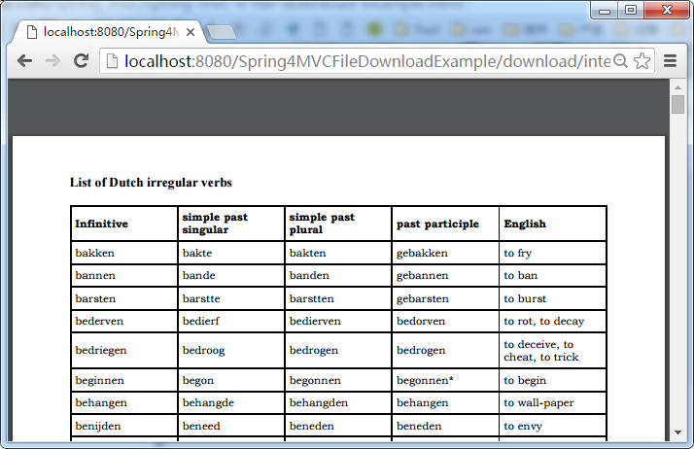Click the cell 'to burst'
This screenshot has width=694, height=449.
pyautogui.click(x=552, y=298)
